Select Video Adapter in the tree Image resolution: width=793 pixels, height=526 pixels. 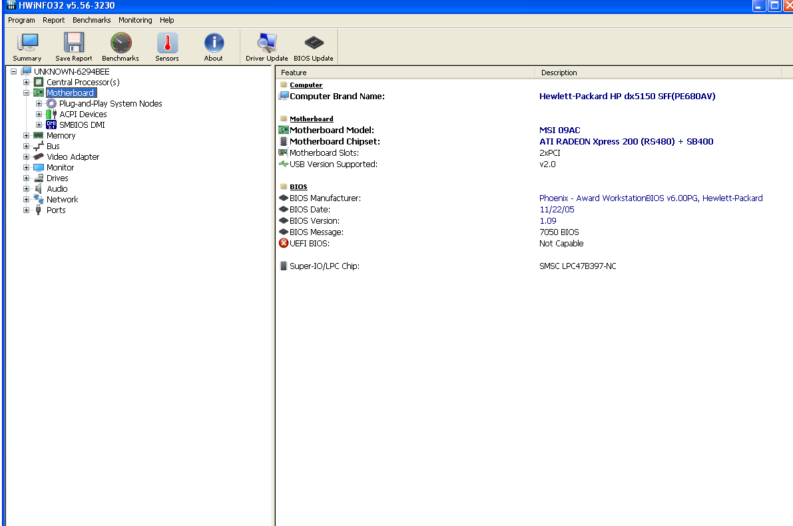73,157
